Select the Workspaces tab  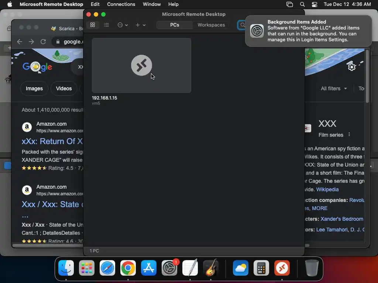pos(211,25)
